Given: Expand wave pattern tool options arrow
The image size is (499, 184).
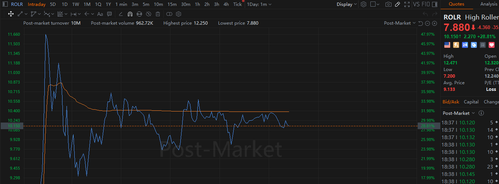Looking at the screenshot, I should tap(52, 14).
